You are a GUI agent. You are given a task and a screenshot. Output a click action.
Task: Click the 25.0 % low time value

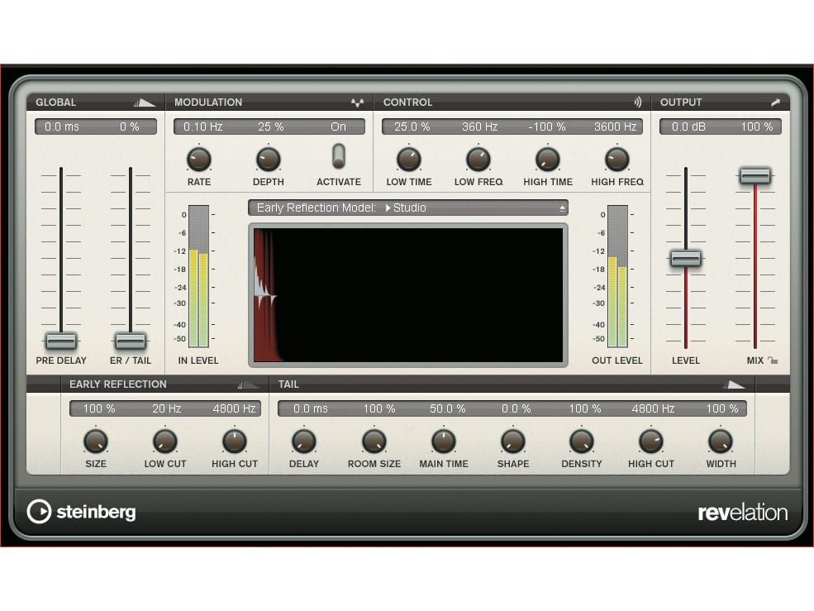coord(412,126)
